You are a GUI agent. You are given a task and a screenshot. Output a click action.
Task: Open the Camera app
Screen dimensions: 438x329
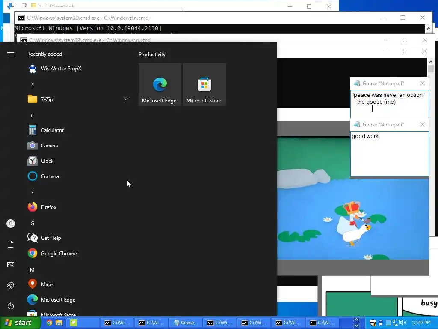78,146
